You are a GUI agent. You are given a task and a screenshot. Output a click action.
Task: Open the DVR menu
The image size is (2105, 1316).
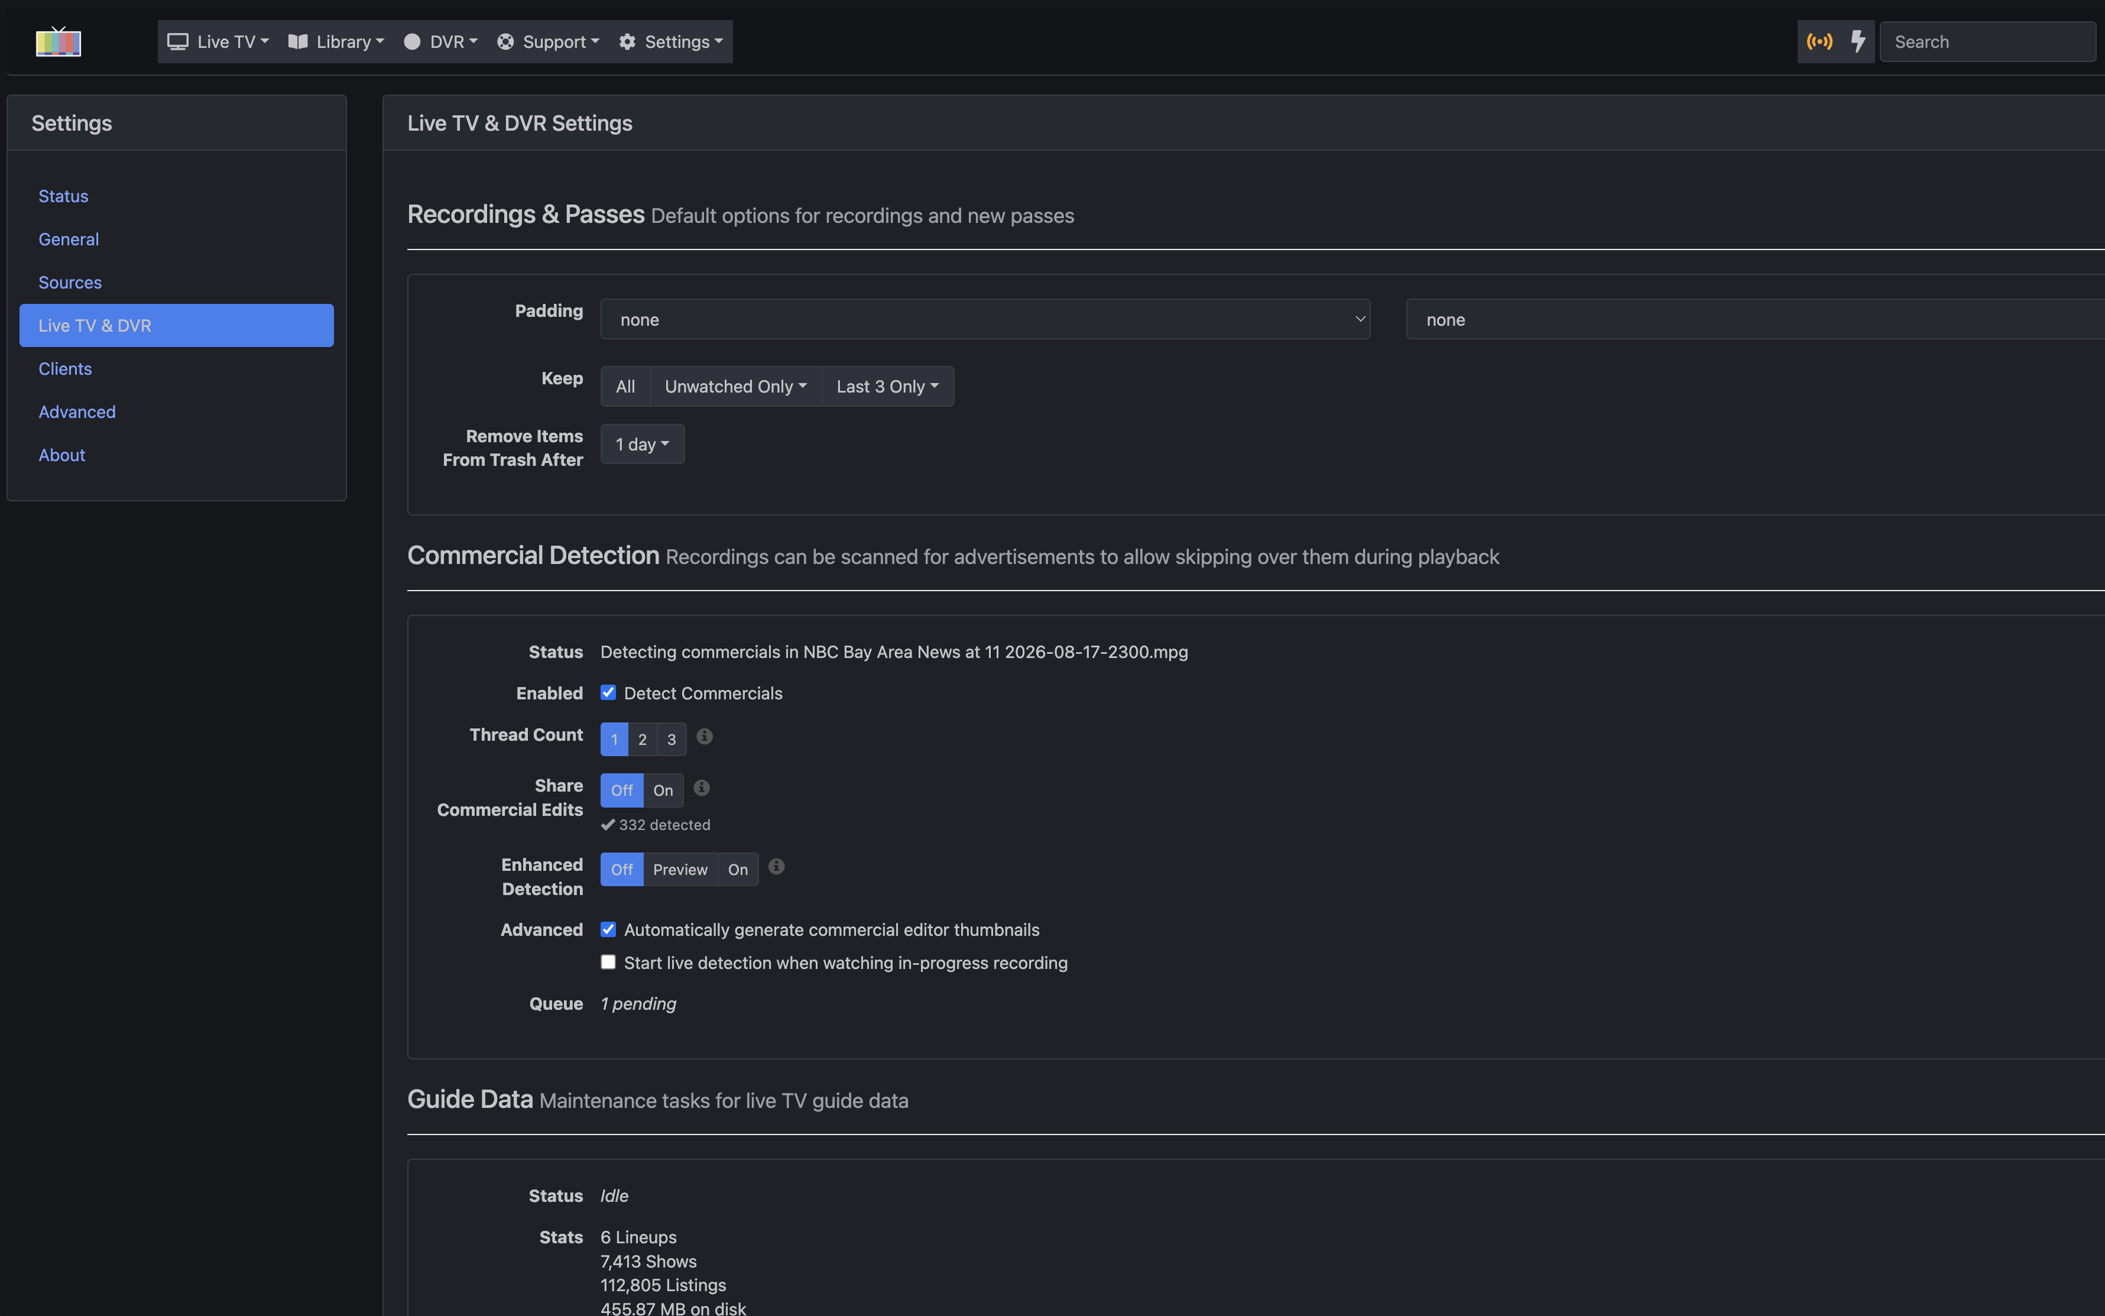440,42
